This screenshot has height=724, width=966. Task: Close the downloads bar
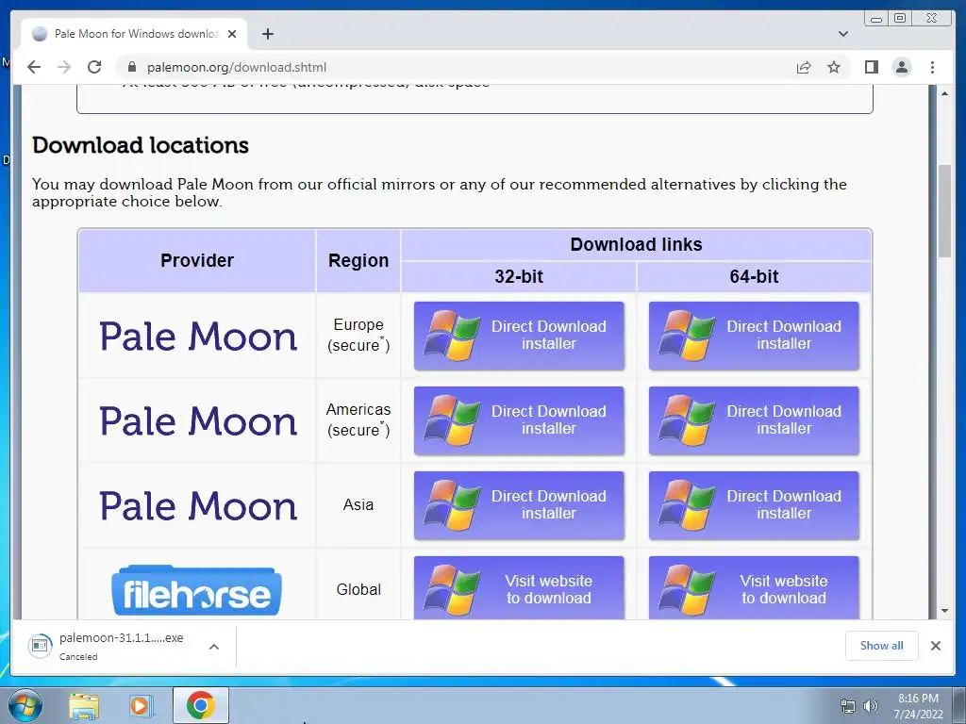pyautogui.click(x=936, y=645)
